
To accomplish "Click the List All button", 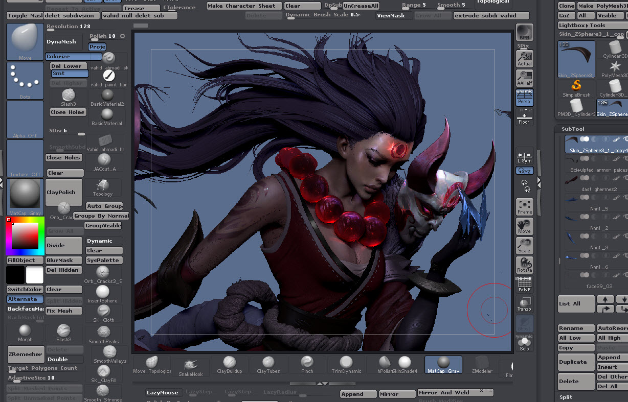I will pyautogui.click(x=576, y=303).
